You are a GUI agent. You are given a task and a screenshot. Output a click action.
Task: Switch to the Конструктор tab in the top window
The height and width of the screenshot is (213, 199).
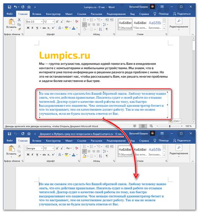point(53,14)
